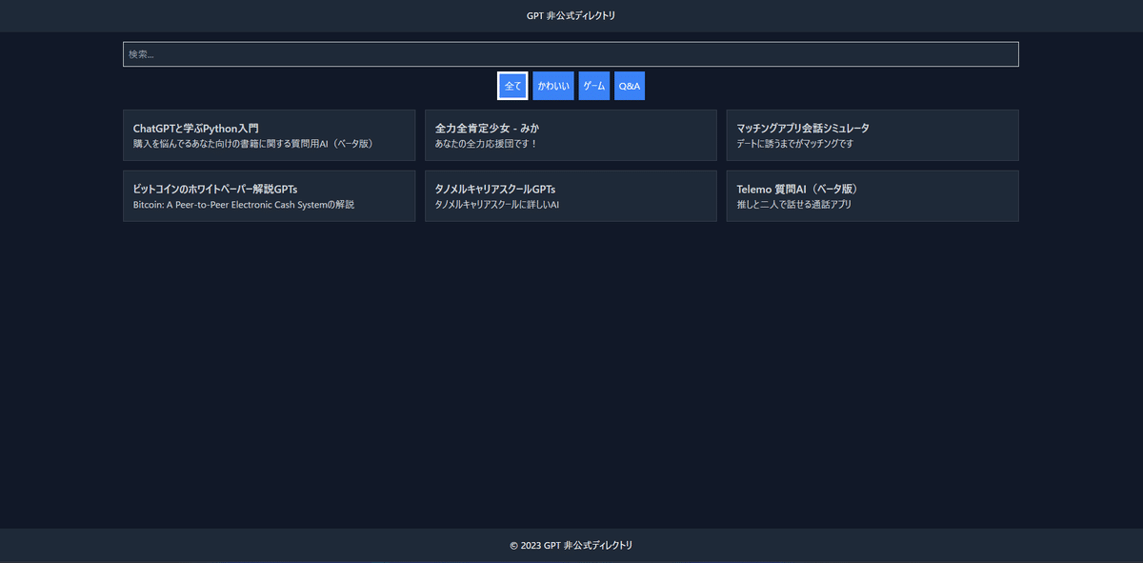Image resolution: width=1143 pixels, height=563 pixels.
Task: Click description Bitcoin: A Peer-to-Peer Electronic Cash Systemの解説
Action: point(244,205)
